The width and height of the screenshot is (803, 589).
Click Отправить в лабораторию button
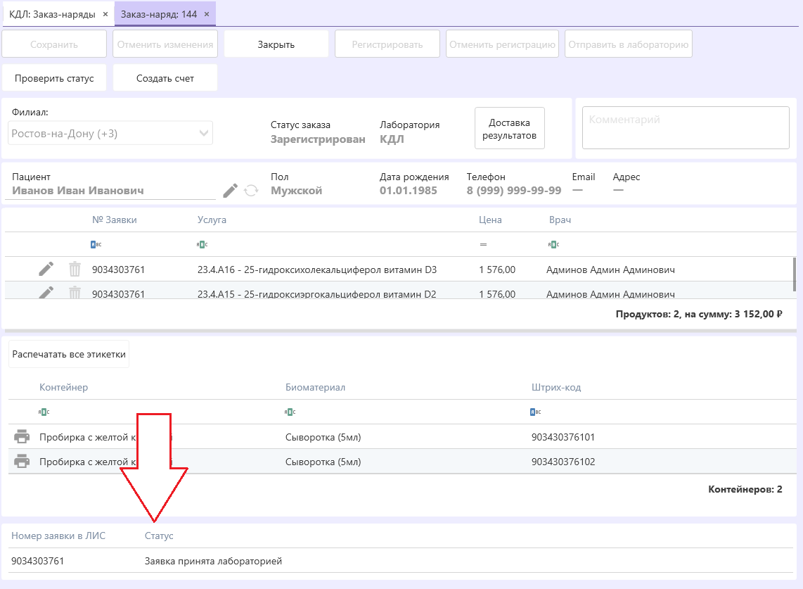pos(629,44)
